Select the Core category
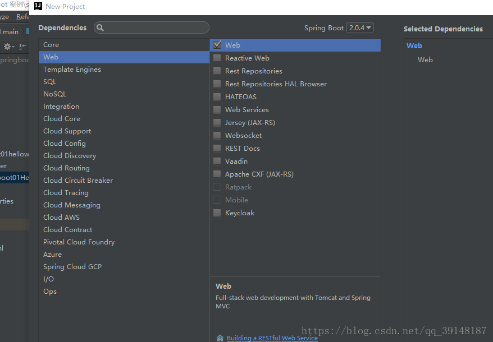Image resolution: width=493 pixels, height=342 pixels. 124,45
